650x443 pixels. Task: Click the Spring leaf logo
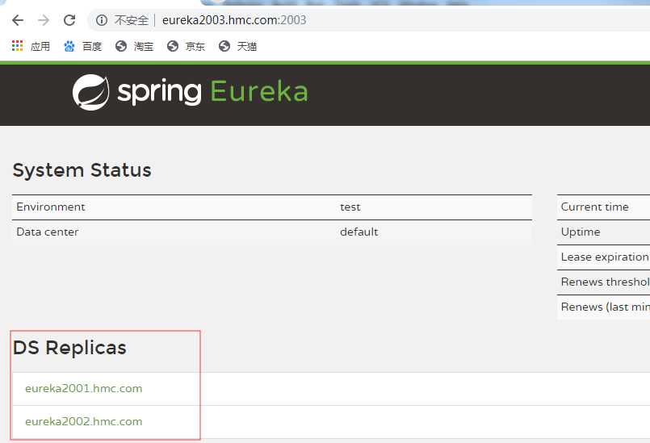[90, 92]
